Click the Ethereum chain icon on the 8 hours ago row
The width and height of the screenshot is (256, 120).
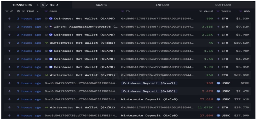(9, 116)
